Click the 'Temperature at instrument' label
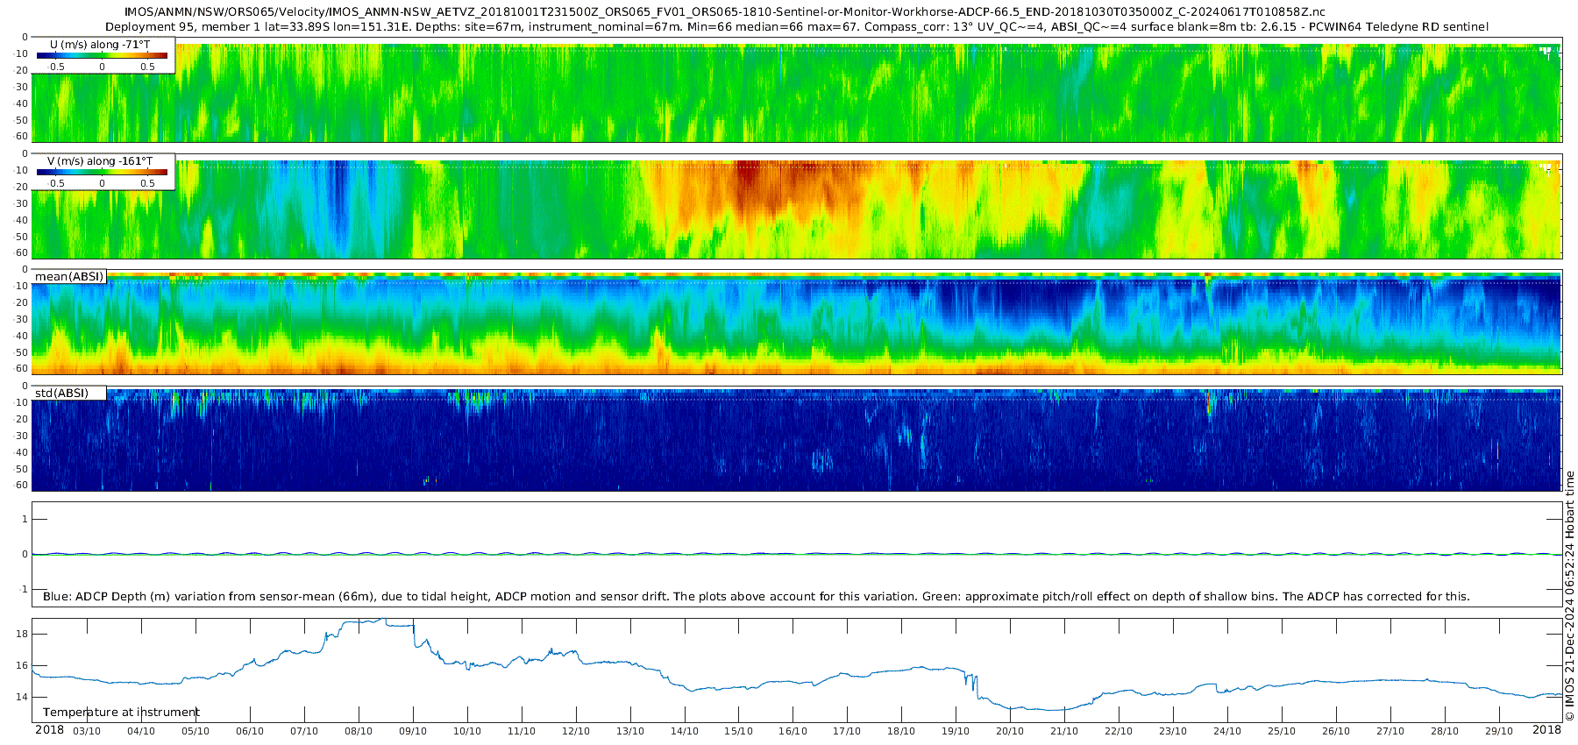The width and height of the screenshot is (1578, 745). [121, 713]
